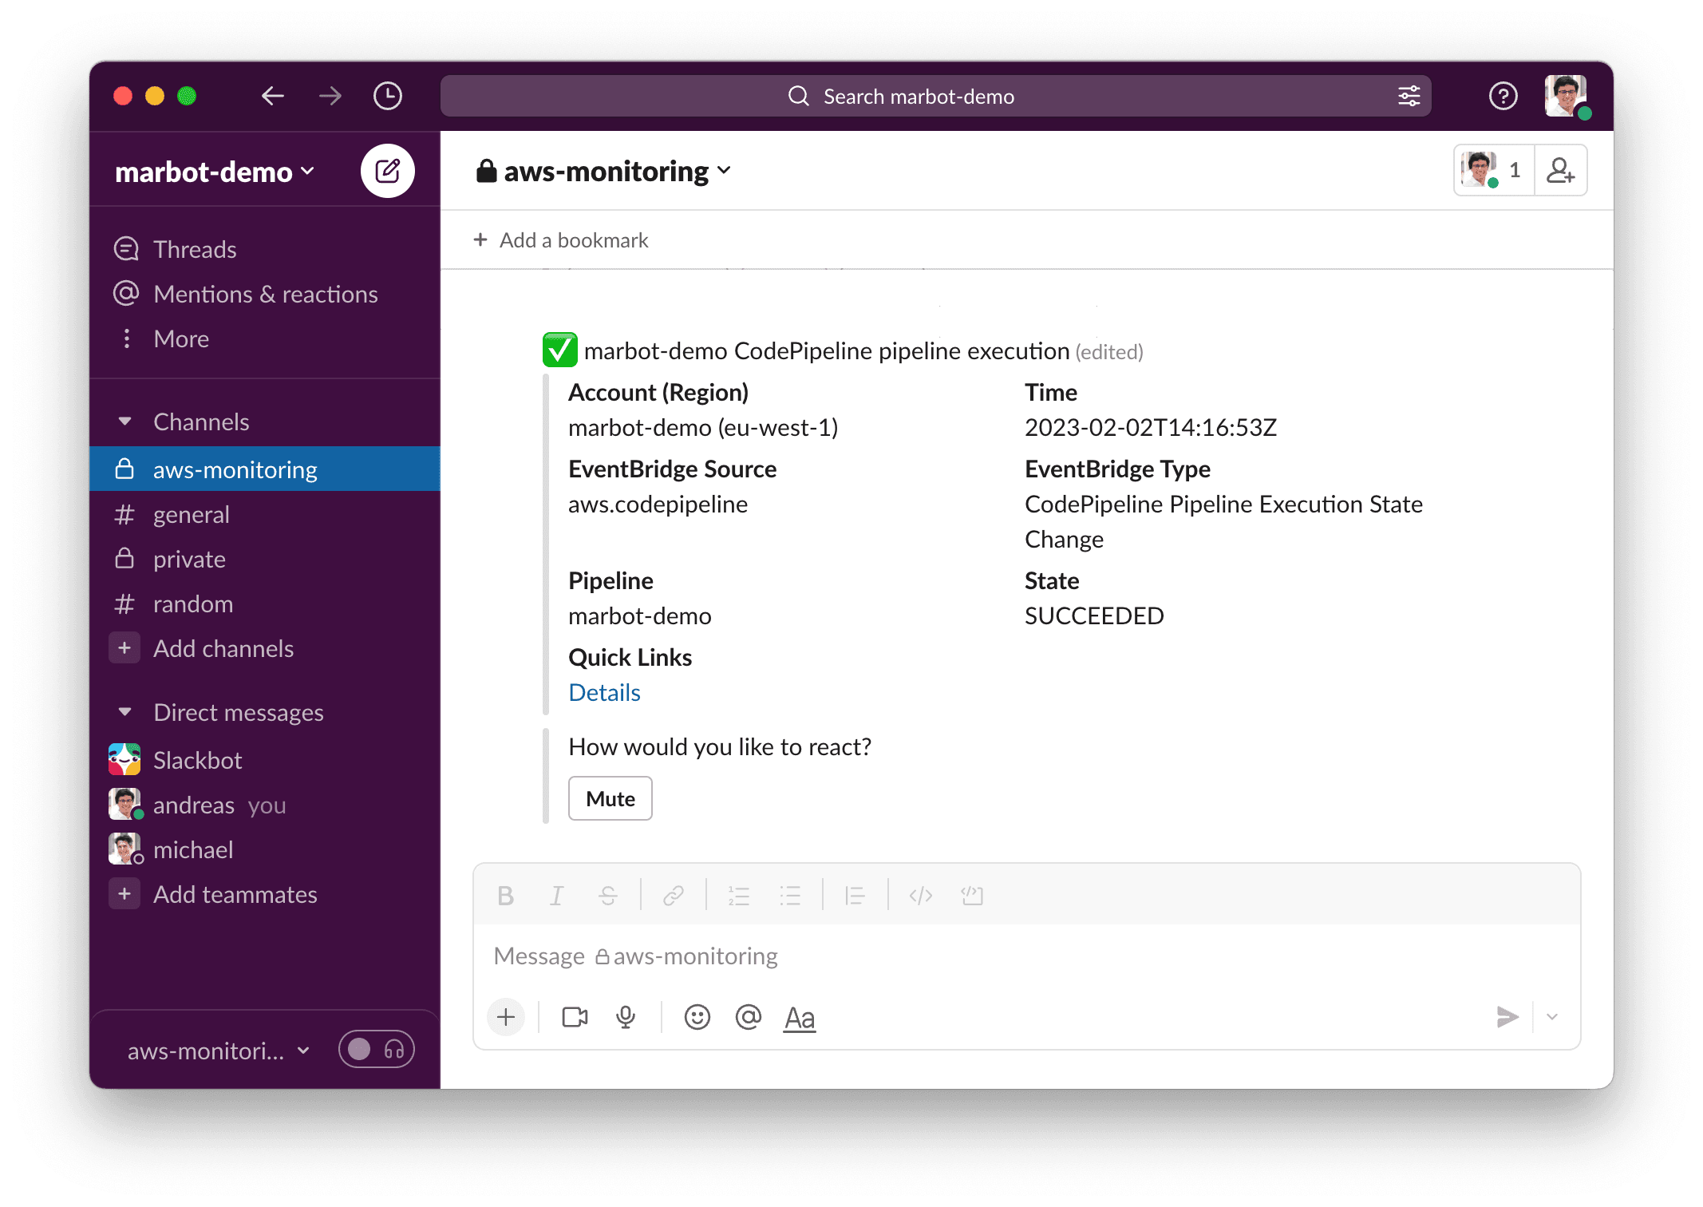Image resolution: width=1703 pixels, height=1207 pixels.
Task: Mention someone with @ icon
Action: coord(748,1017)
